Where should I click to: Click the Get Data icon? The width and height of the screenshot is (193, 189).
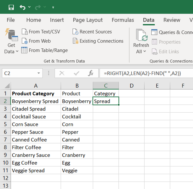click(x=11, y=35)
